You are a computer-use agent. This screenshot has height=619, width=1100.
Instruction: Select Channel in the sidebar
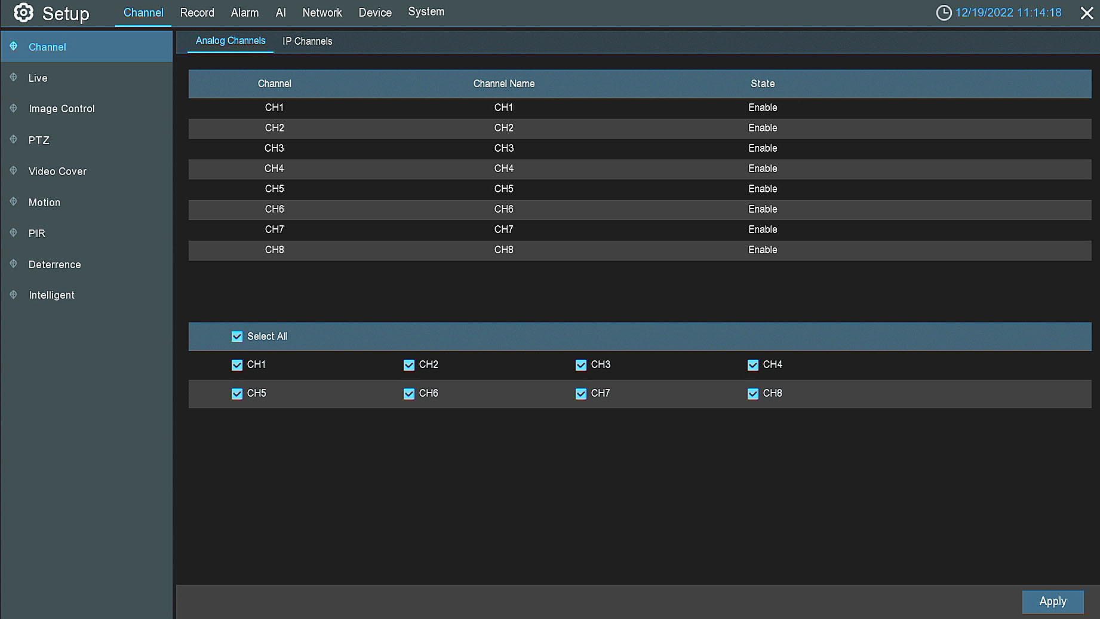[87, 47]
